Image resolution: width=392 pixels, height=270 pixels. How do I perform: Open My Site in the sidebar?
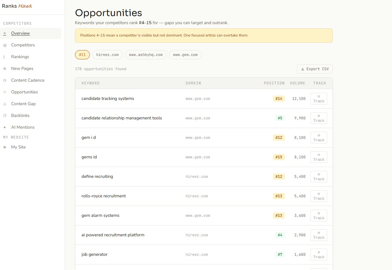31,147
